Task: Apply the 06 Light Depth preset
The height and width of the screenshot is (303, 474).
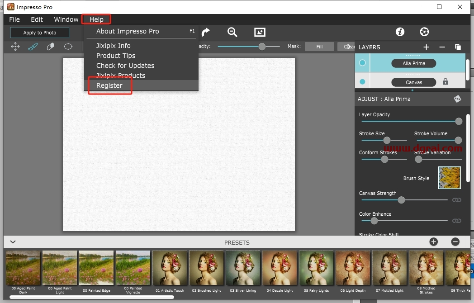Action: click(x=353, y=268)
